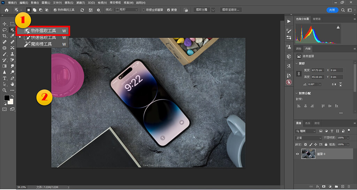Select the Pen tool
This screenshot has height=190, width=357.
coord(12,78)
